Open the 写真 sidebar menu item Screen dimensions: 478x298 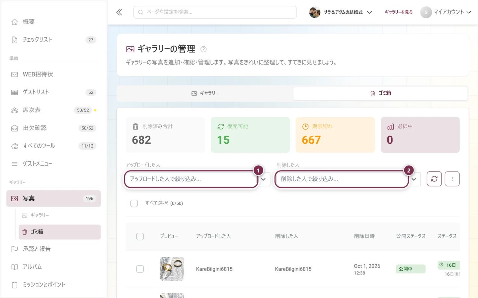(x=53, y=199)
